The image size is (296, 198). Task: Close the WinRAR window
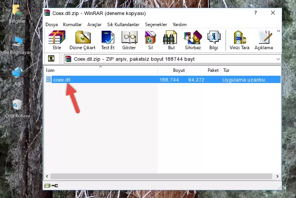tap(273, 13)
